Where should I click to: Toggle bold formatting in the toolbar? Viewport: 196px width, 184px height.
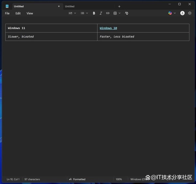[x=94, y=13]
